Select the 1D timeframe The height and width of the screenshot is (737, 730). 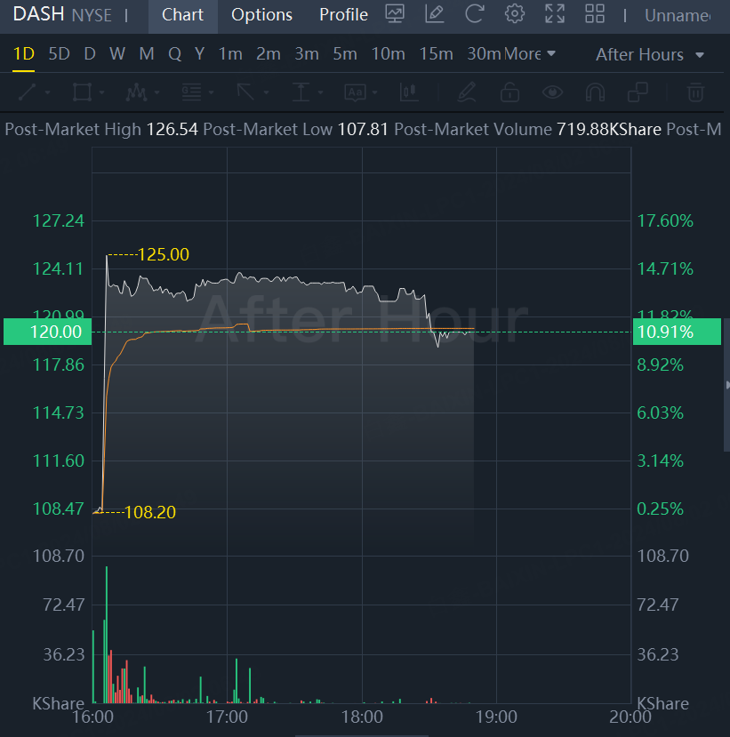click(23, 54)
